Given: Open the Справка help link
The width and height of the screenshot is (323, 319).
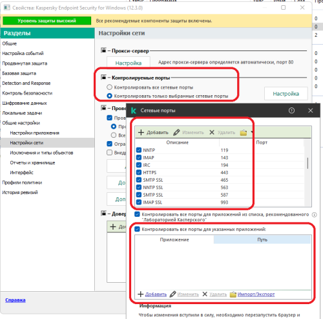Looking at the screenshot, I should (16, 300).
